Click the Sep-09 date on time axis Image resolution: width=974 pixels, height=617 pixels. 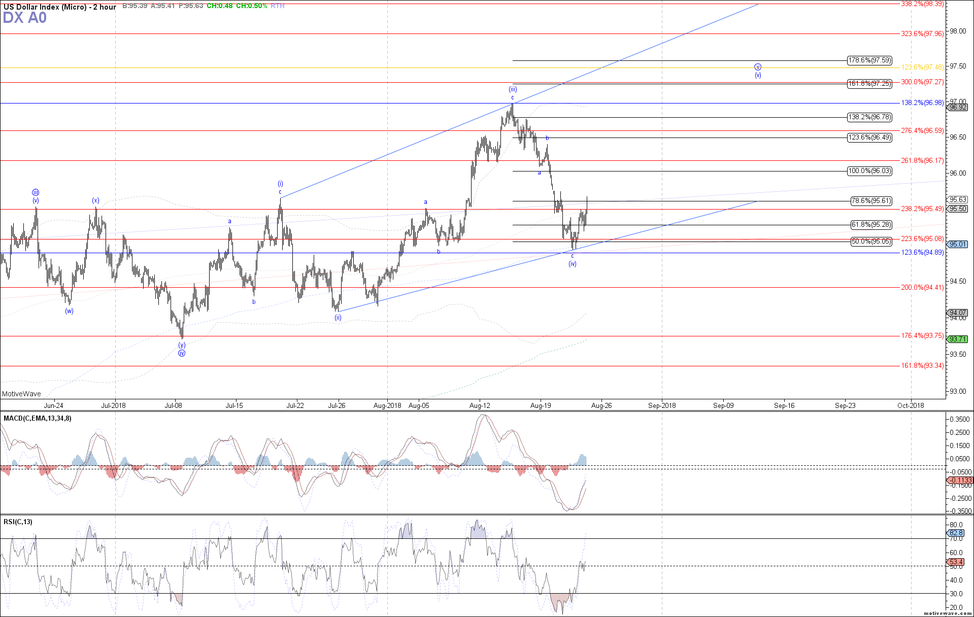tap(723, 405)
